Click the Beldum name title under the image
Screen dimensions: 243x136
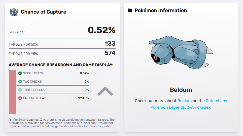(181, 90)
